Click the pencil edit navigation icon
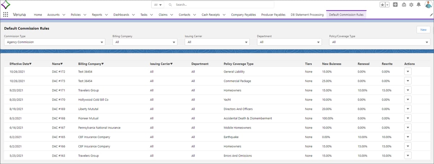 pyautogui.click(x=431, y=15)
